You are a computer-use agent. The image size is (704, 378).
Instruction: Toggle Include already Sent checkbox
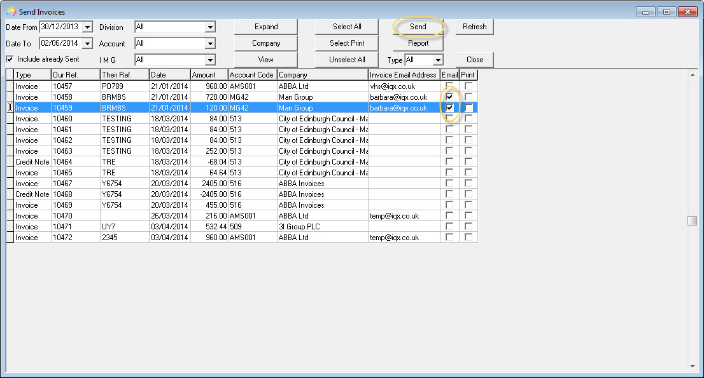click(x=10, y=59)
